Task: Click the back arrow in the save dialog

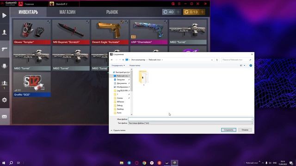Action: point(112,60)
